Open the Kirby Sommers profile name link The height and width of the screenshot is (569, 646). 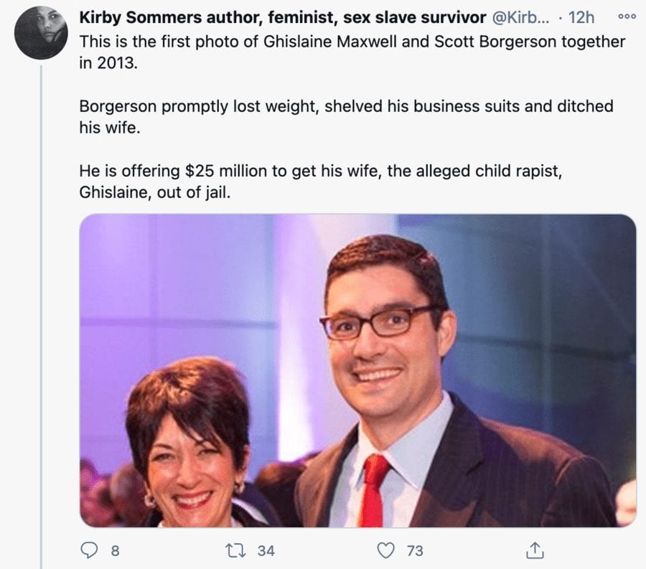[273, 17]
